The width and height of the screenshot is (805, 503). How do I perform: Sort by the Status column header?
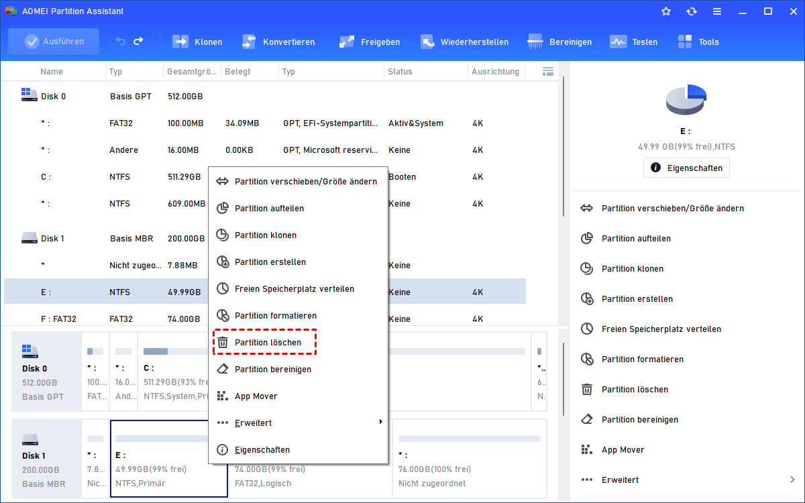400,72
